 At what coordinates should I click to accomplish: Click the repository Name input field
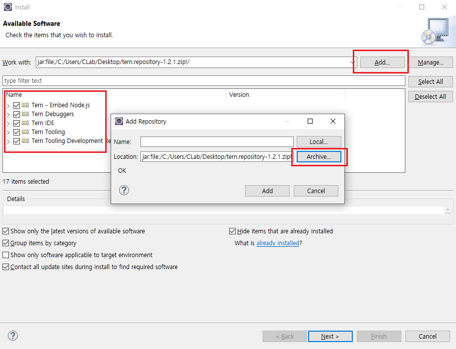click(x=217, y=142)
